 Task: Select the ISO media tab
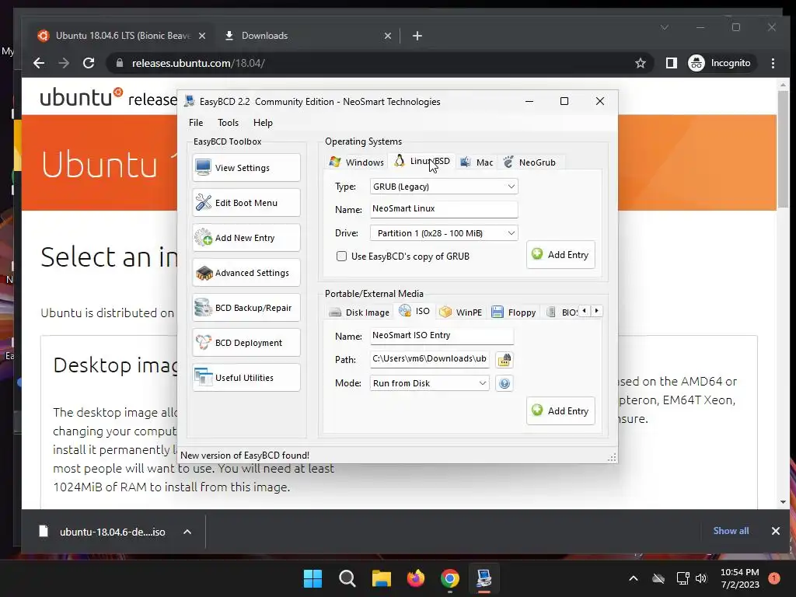(x=415, y=311)
